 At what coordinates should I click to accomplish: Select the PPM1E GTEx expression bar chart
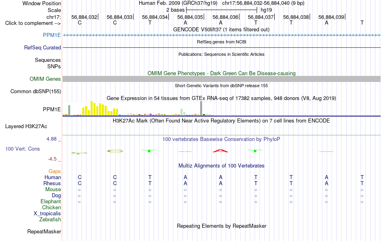coord(138,108)
